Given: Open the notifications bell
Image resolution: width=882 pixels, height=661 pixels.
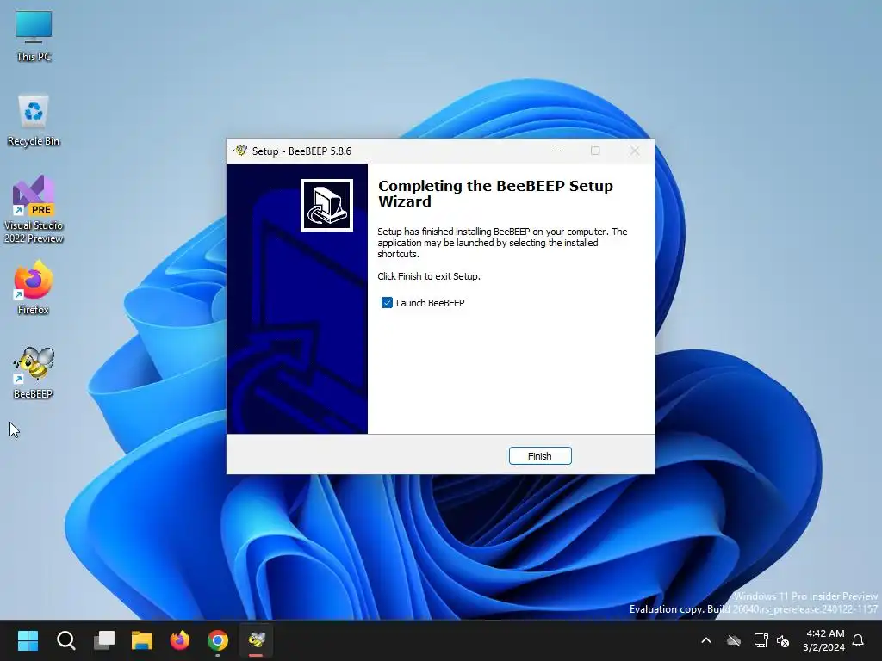Looking at the screenshot, I should pyautogui.click(x=859, y=640).
